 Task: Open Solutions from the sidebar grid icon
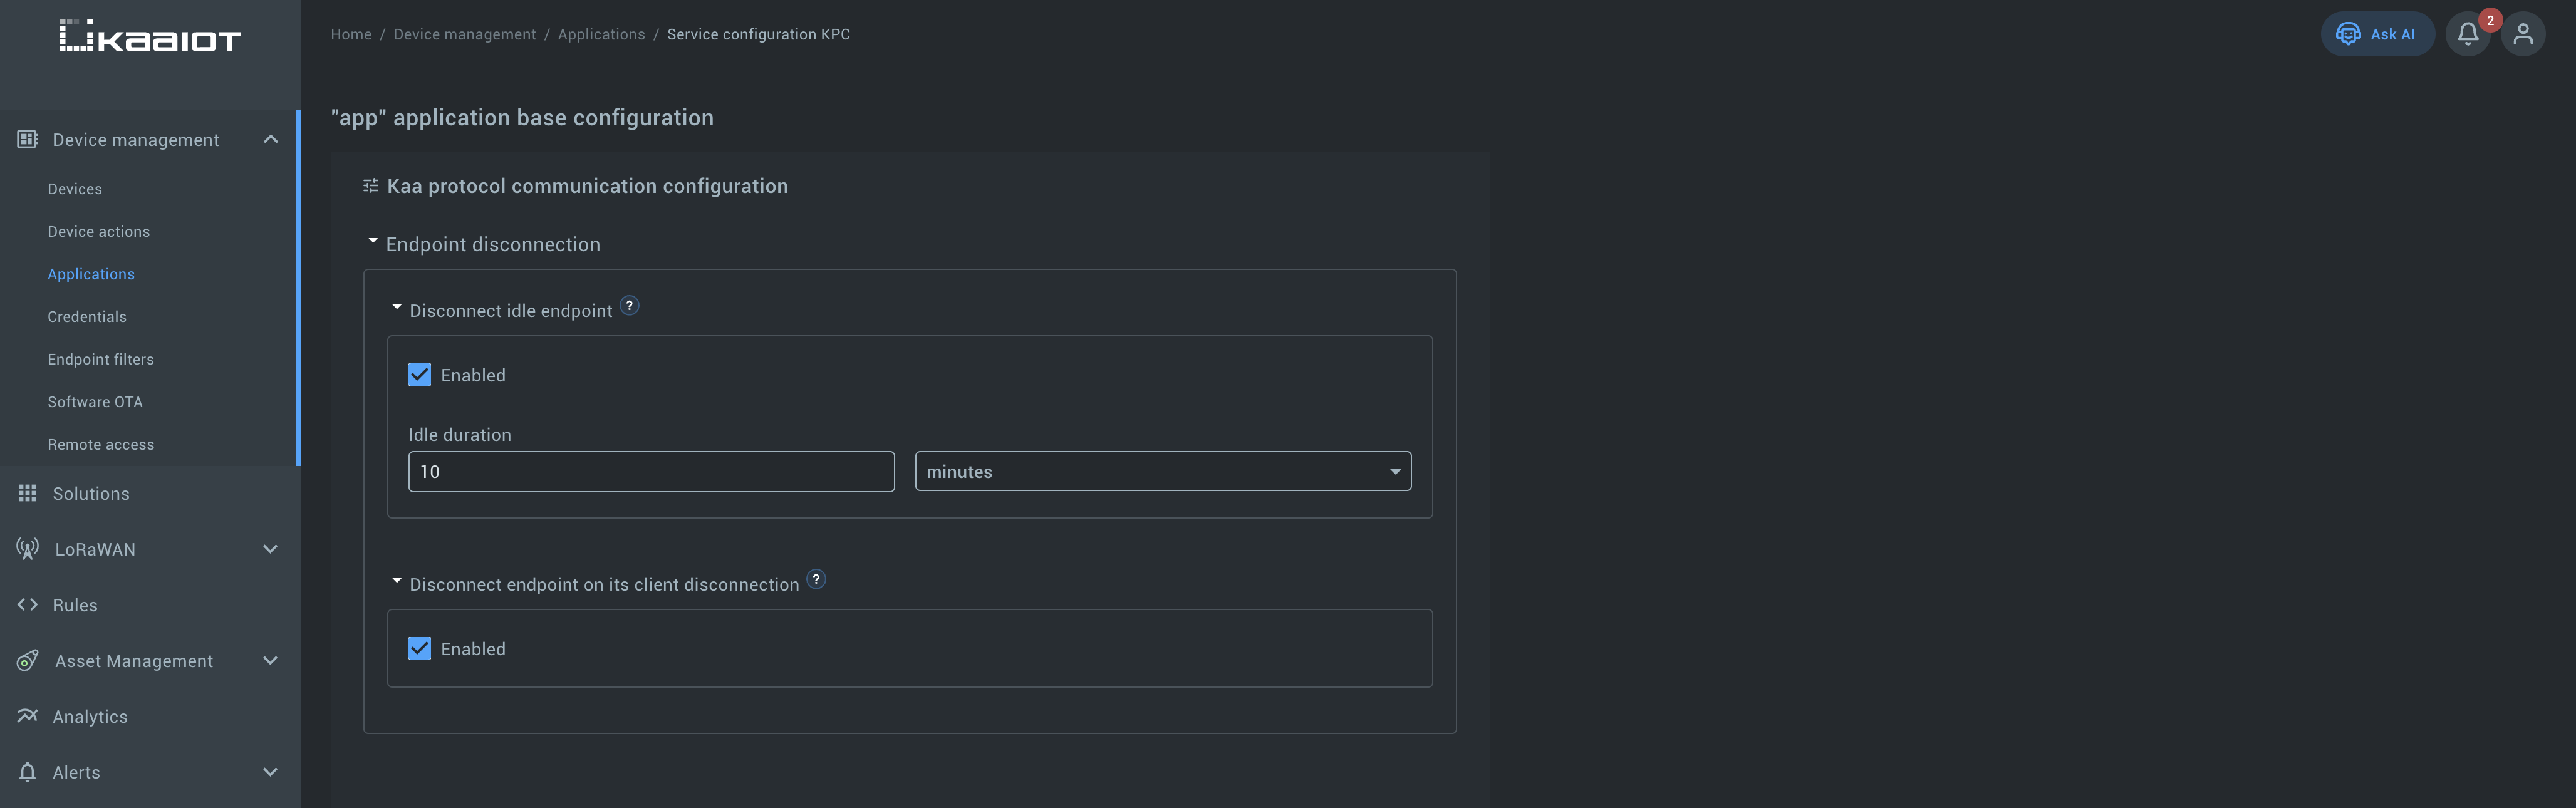pyautogui.click(x=28, y=493)
